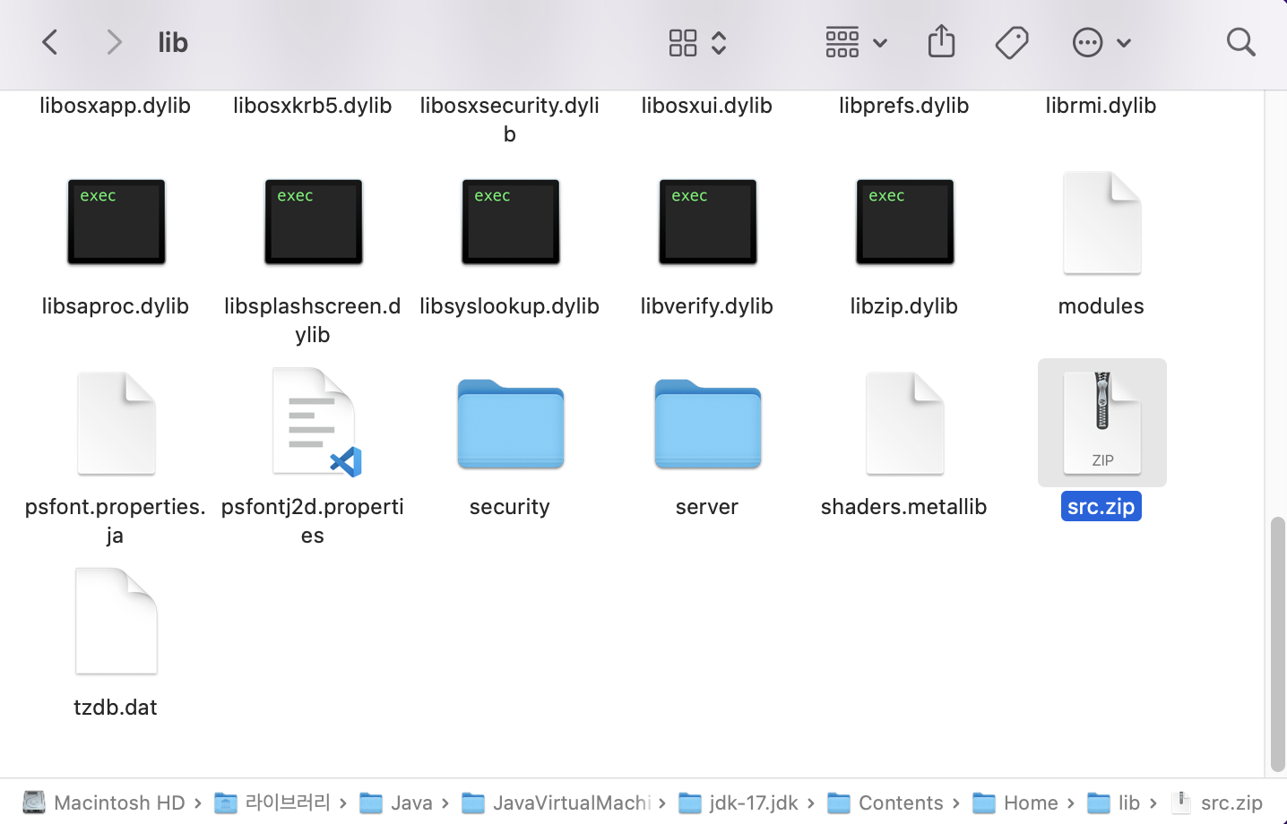Select the security folder icon
Screen dimensions: 1287x824
(511, 424)
